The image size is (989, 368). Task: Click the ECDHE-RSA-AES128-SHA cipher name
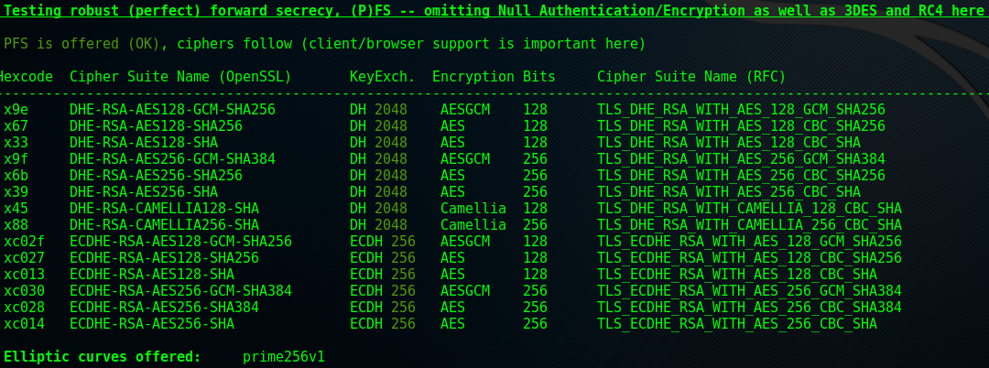click(152, 275)
